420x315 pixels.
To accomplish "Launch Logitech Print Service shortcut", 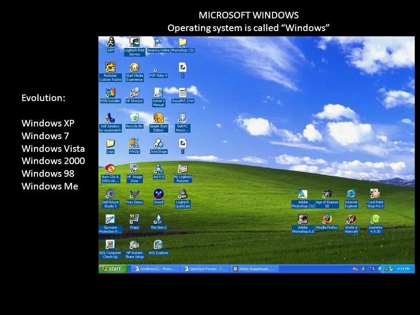I will click(134, 46).
